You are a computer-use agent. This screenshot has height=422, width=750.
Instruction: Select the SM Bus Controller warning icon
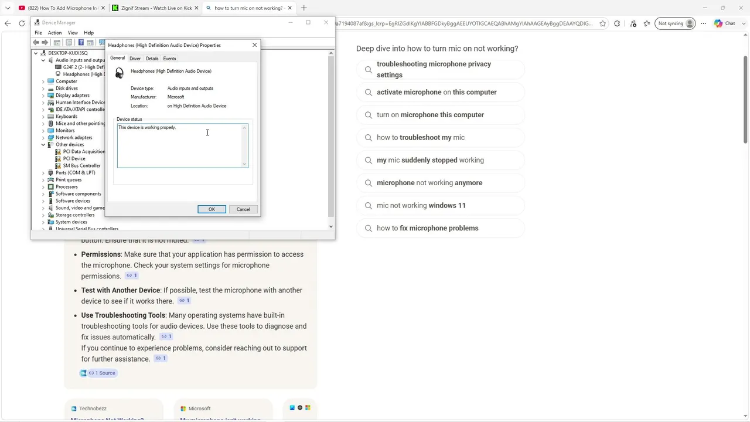pyautogui.click(x=58, y=166)
